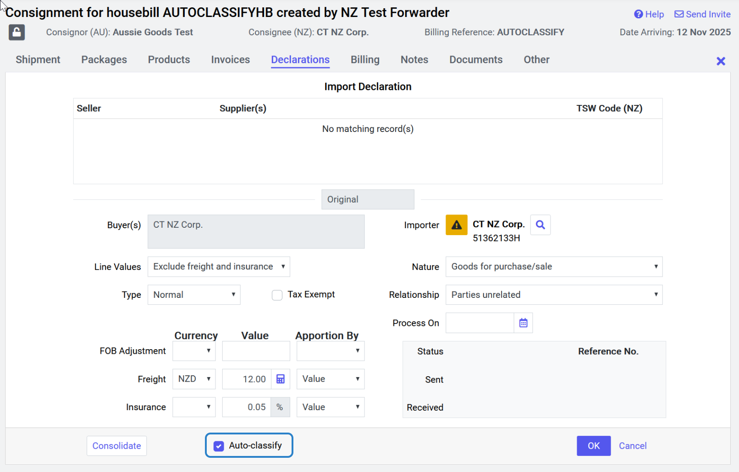Search importer with magnifier icon

click(540, 225)
